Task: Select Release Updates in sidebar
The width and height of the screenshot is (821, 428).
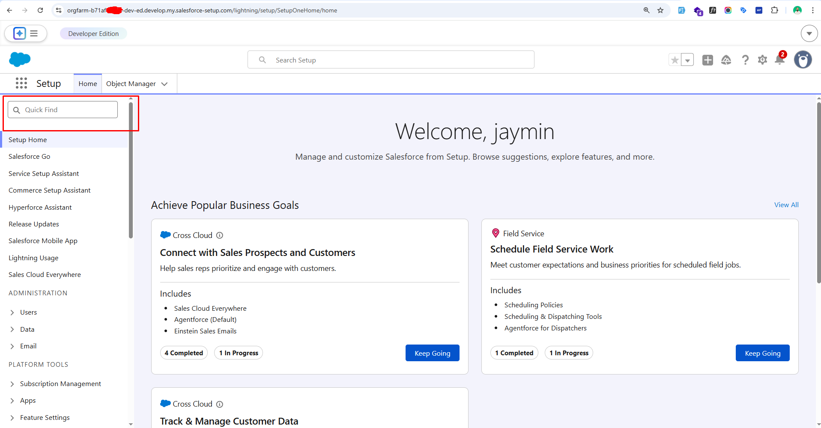Action: pos(34,224)
